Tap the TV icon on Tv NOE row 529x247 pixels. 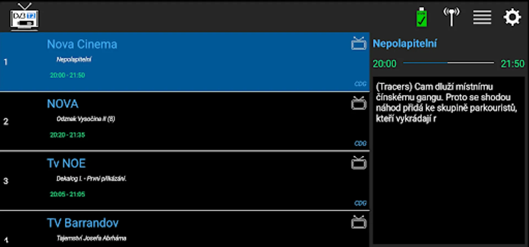pyautogui.click(x=359, y=162)
